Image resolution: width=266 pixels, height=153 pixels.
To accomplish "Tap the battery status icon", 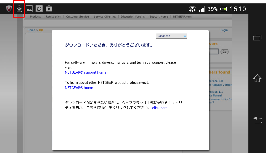I will coord(223,9).
